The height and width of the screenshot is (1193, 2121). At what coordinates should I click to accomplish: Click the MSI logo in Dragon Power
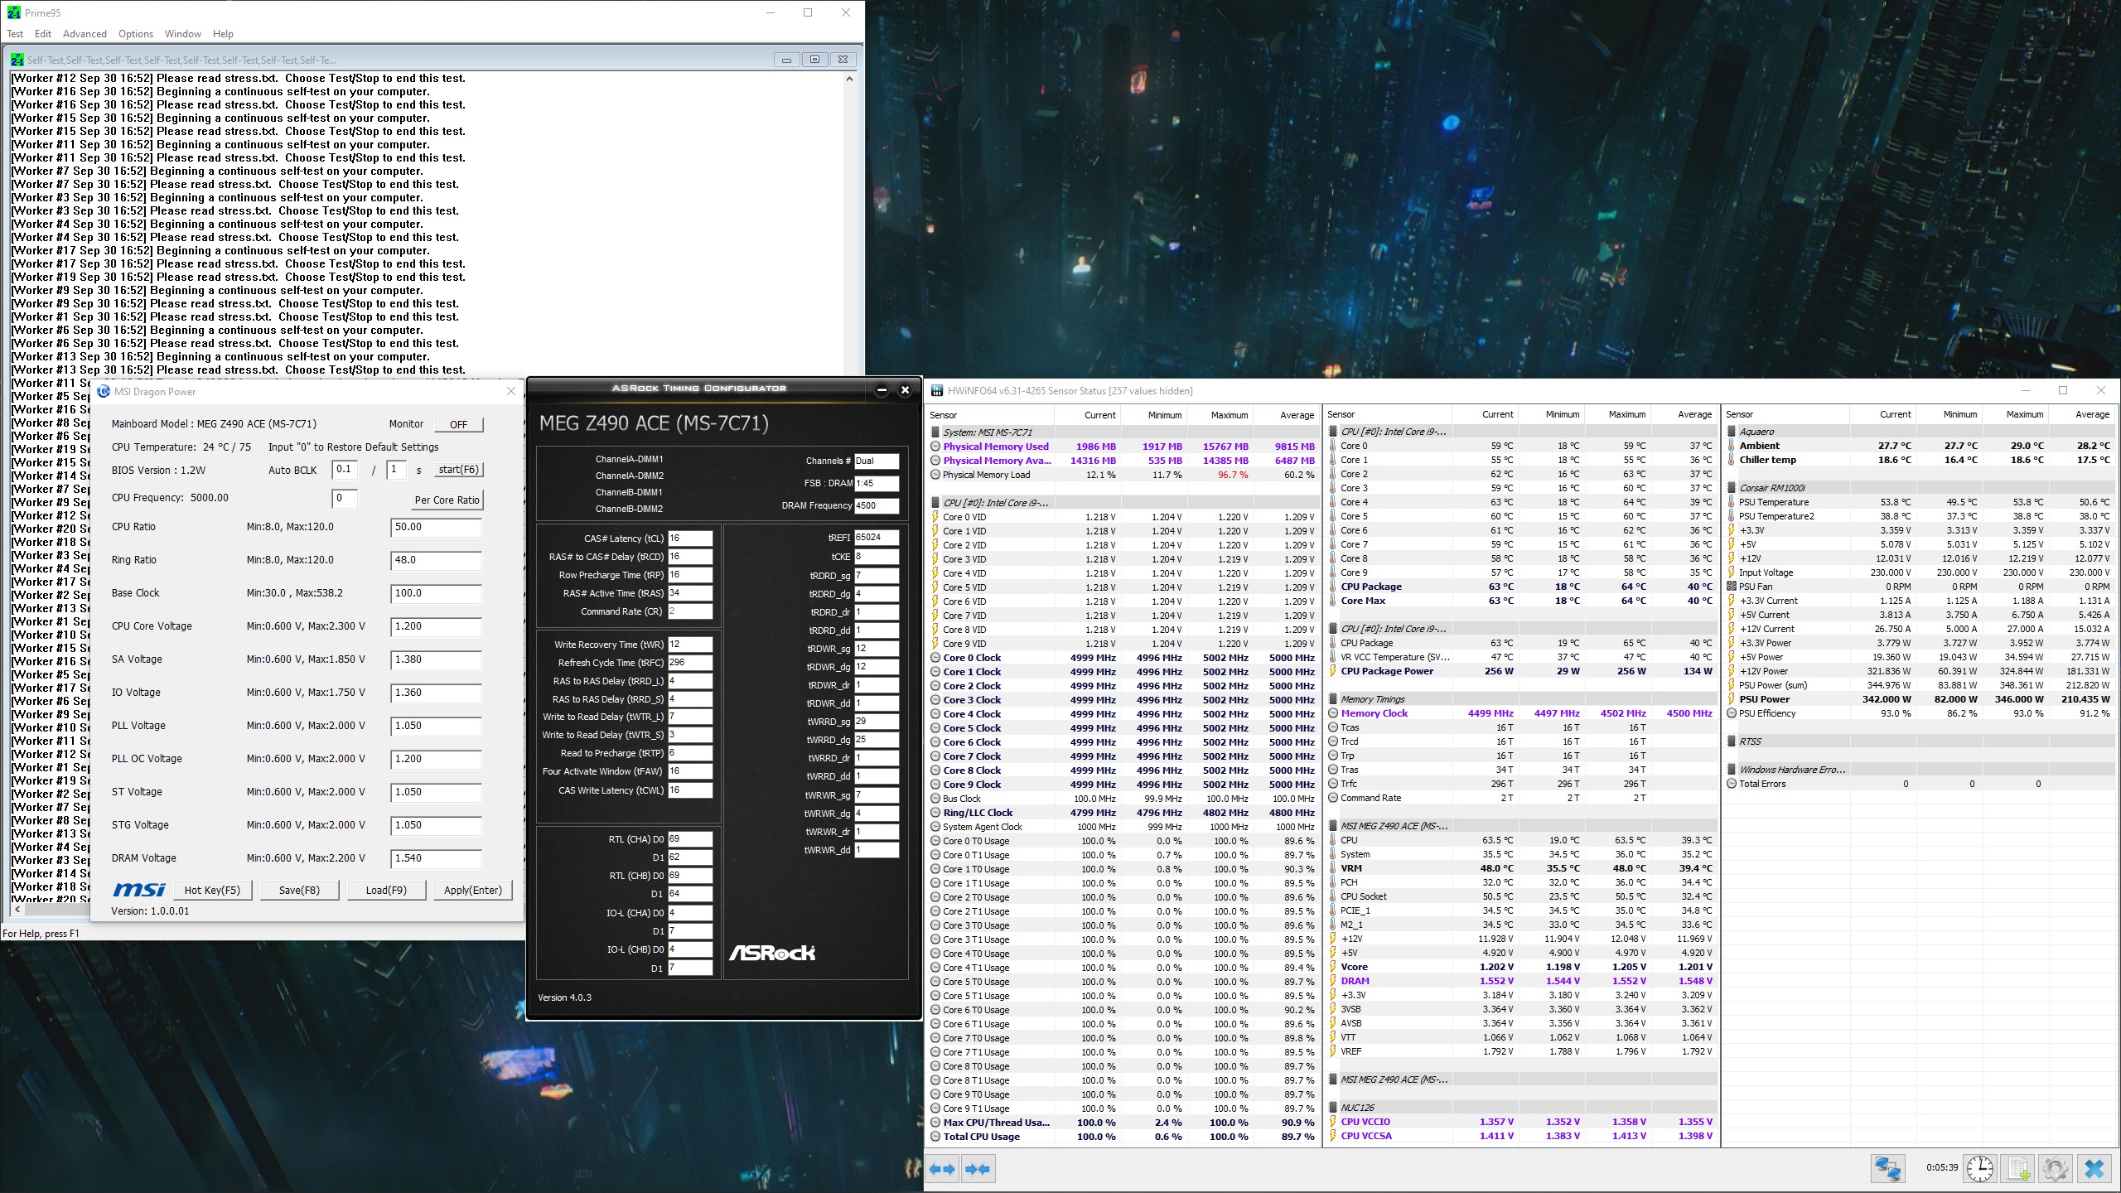pos(138,889)
